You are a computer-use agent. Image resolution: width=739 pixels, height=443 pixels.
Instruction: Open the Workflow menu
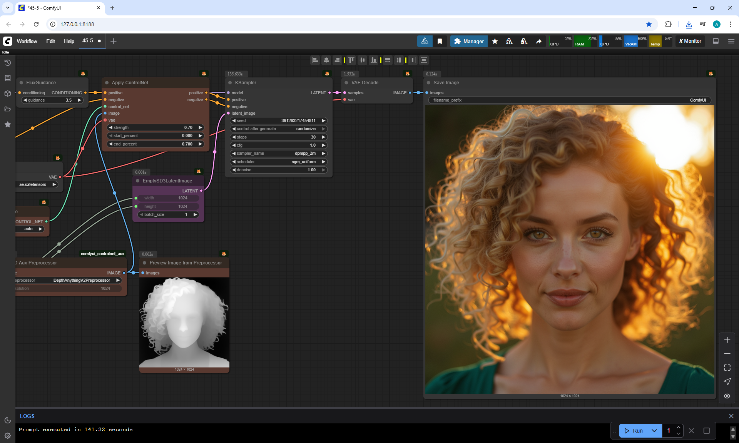pyautogui.click(x=27, y=41)
